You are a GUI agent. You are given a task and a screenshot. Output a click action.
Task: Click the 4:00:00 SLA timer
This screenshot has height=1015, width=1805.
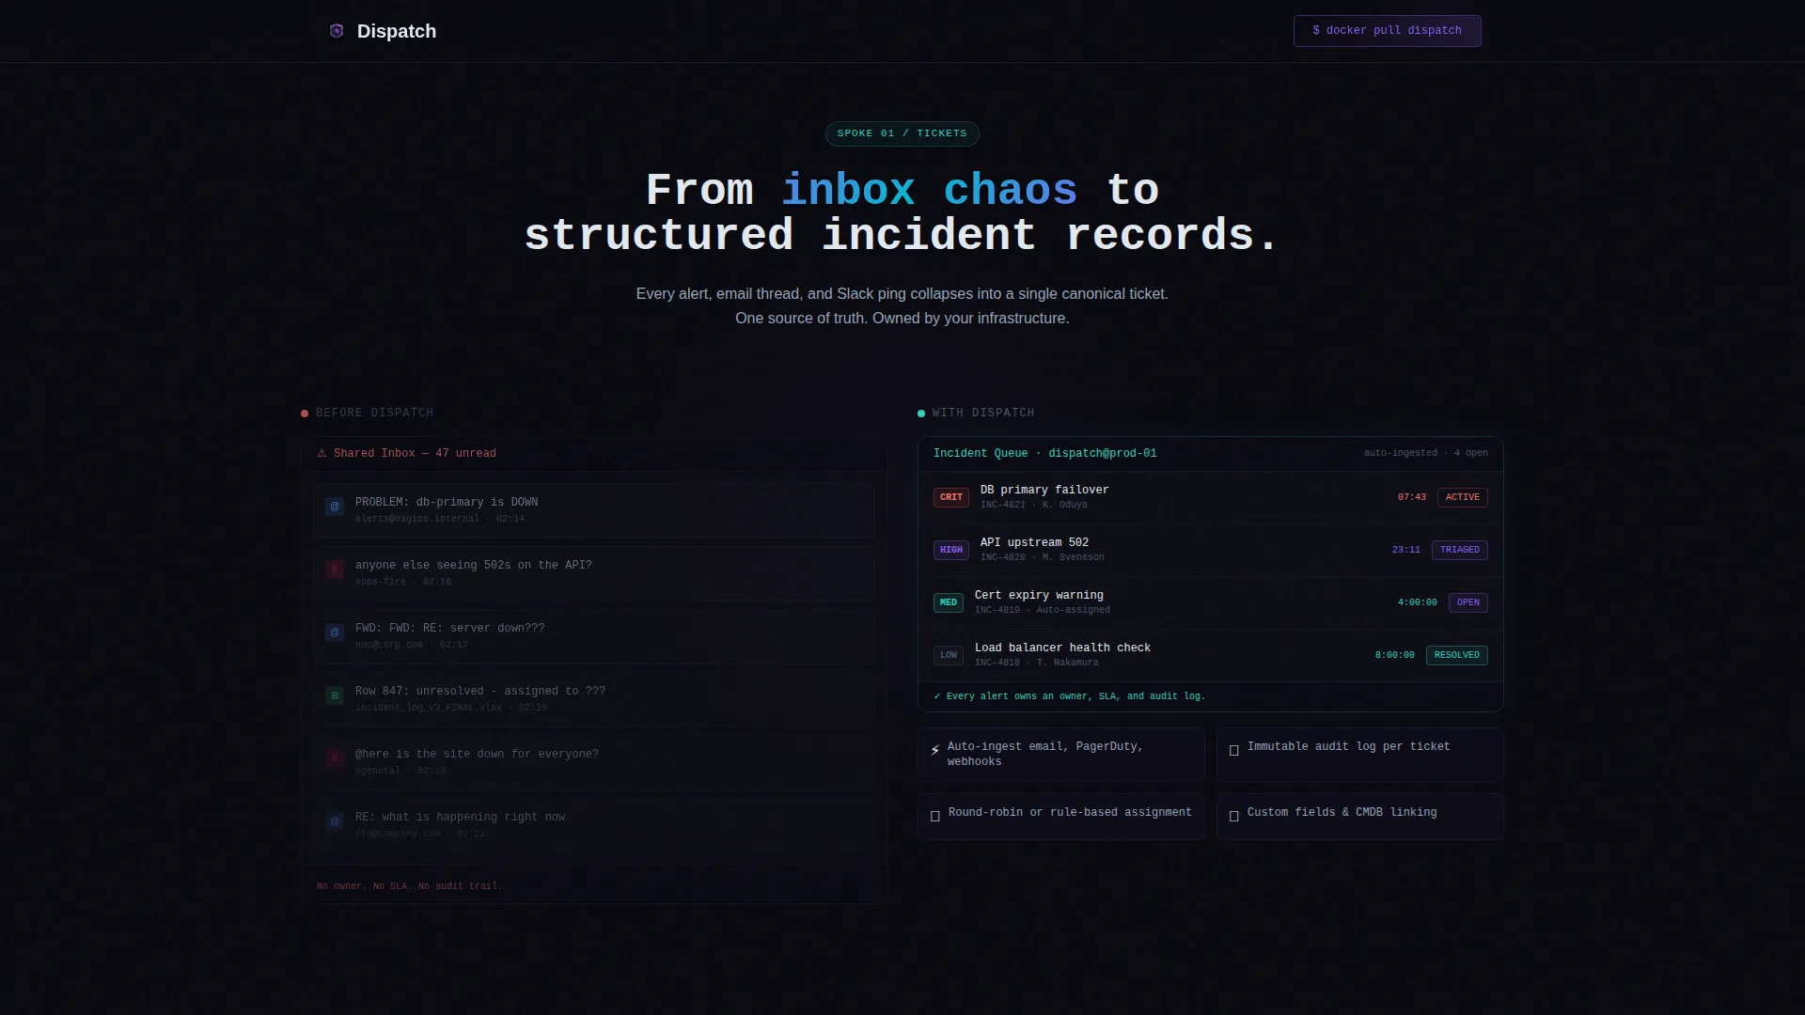point(1417,602)
